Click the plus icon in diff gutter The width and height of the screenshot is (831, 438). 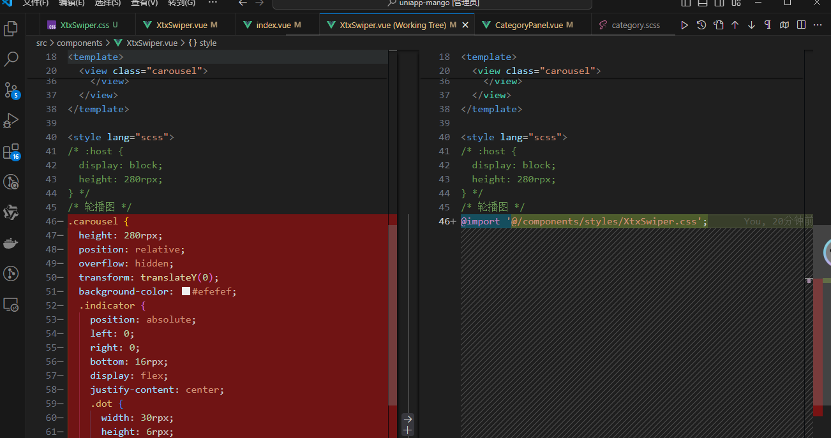pos(408,430)
